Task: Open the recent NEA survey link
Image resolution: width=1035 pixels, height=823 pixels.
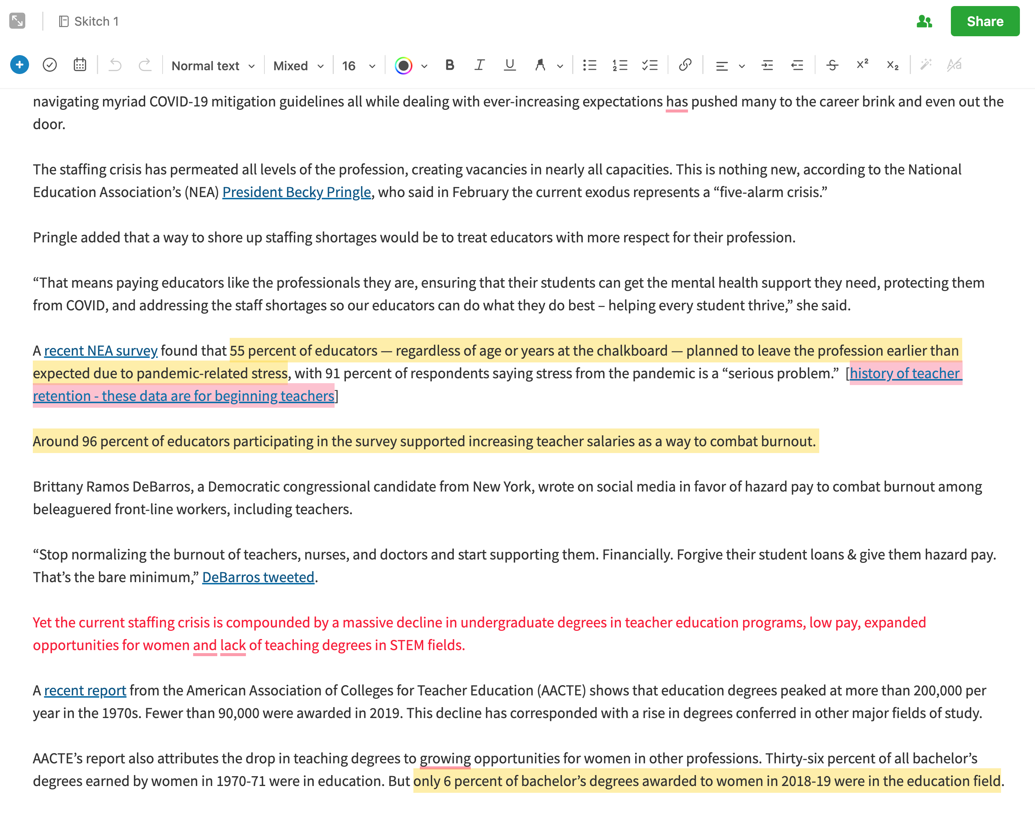Action: [101, 351]
